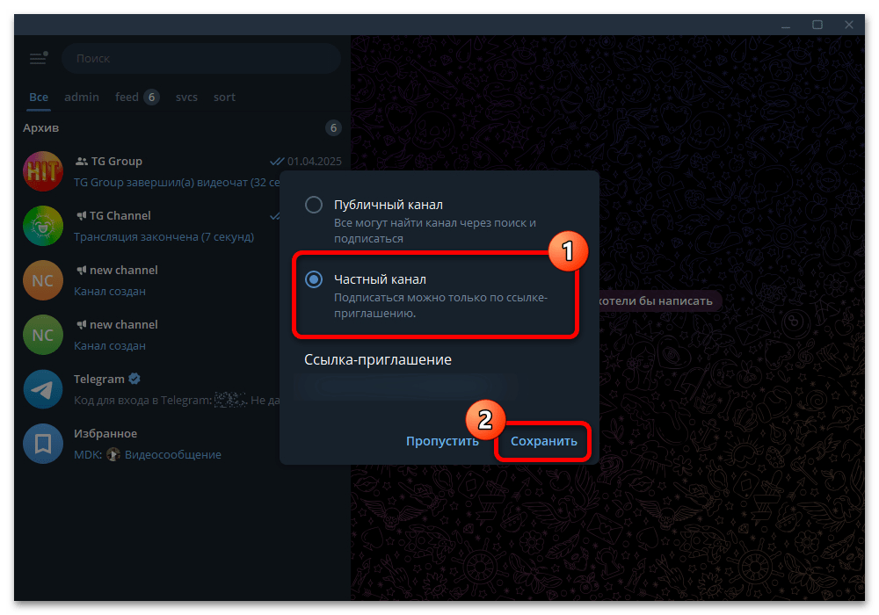Select the Частный канал radio button

pyautogui.click(x=314, y=279)
